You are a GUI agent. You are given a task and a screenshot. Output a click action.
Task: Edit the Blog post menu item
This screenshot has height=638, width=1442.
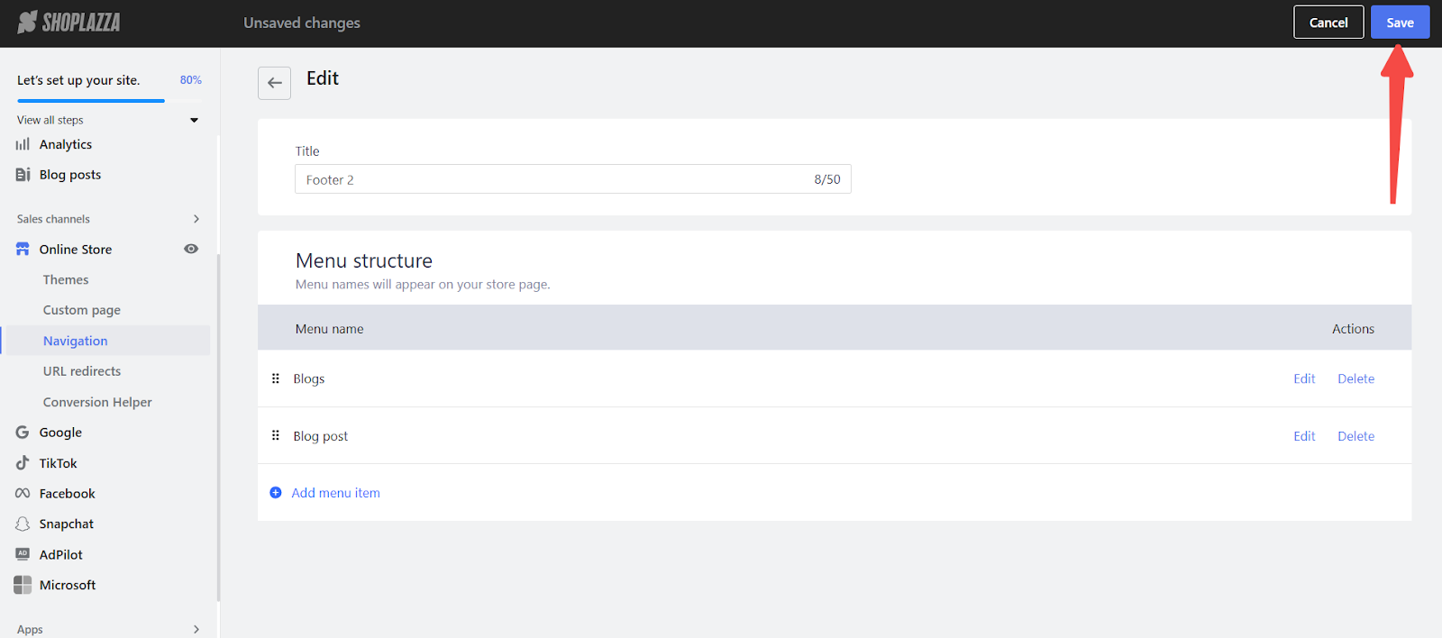(x=1304, y=436)
